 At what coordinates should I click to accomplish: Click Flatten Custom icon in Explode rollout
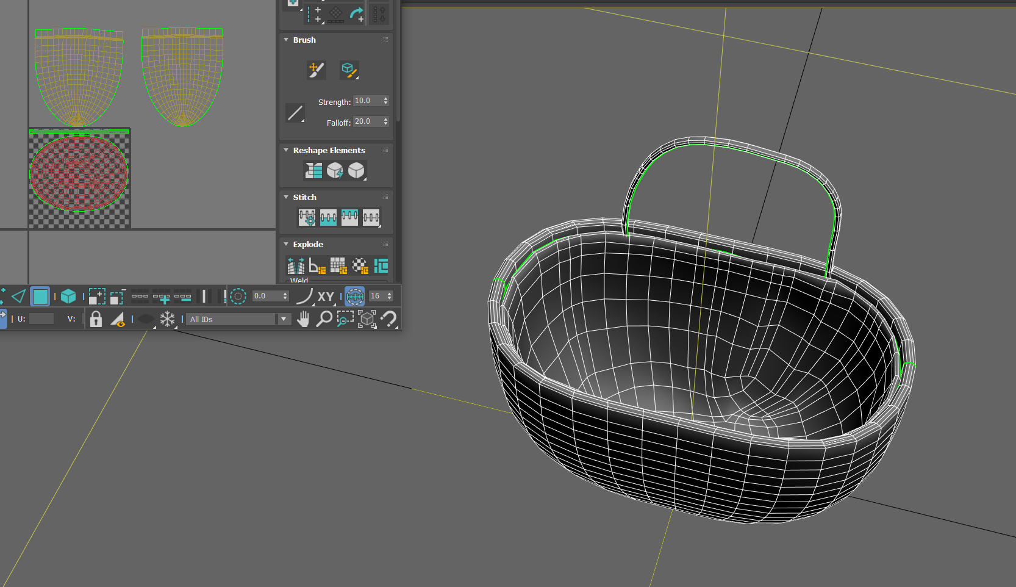pos(381,265)
